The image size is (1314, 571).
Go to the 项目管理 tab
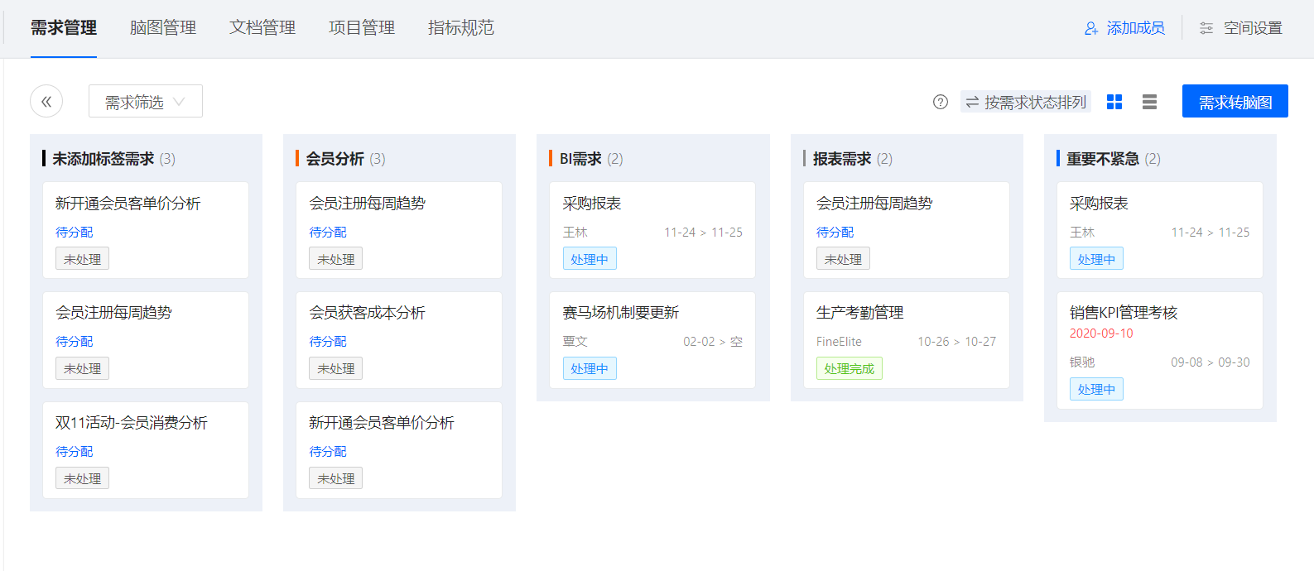click(x=362, y=28)
